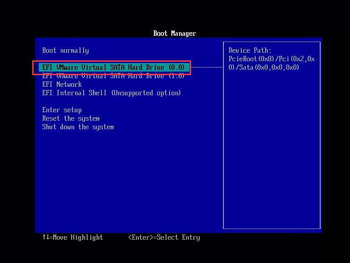Choose EFI VMware Virtual SATA Hard Drive (0.0)

pos(113,68)
